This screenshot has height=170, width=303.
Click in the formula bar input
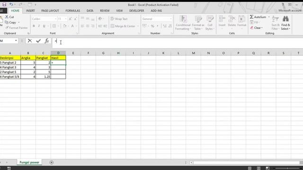pyautogui.click(x=178, y=43)
